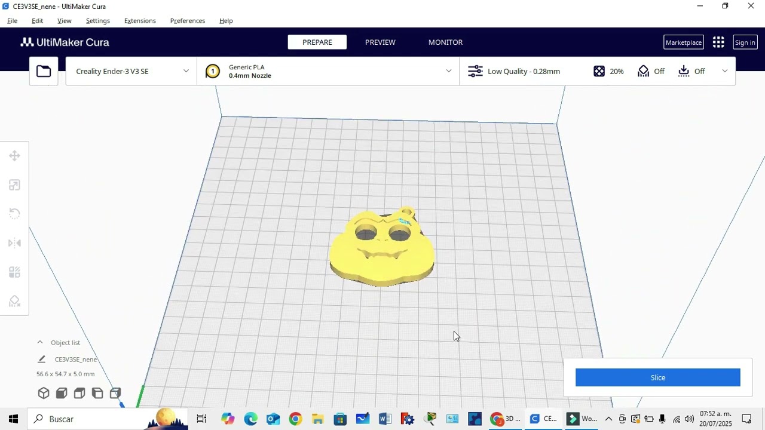Collapse the Object list
Screen dimensions: 765x430
tap(40, 342)
